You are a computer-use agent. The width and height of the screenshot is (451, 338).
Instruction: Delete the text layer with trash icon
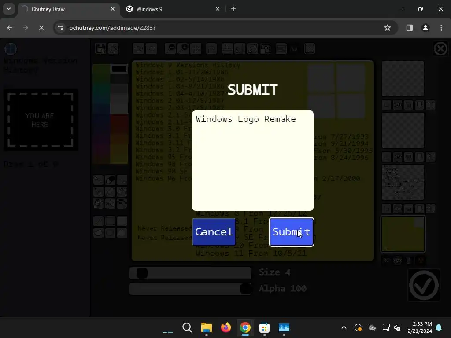click(x=408, y=209)
